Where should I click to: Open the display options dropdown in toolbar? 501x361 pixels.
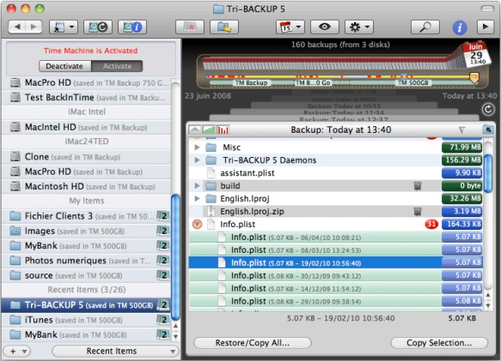[64, 27]
